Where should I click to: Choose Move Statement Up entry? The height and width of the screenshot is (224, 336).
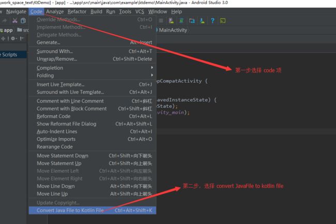click(x=93, y=164)
